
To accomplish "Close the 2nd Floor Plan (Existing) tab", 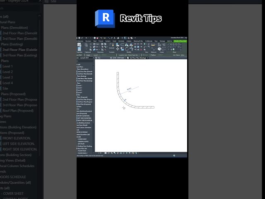I will tap(147, 58).
